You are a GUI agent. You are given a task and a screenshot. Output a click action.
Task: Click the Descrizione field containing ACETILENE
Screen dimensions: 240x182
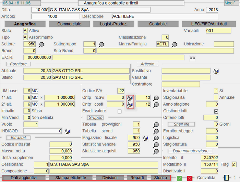[x=165, y=16]
